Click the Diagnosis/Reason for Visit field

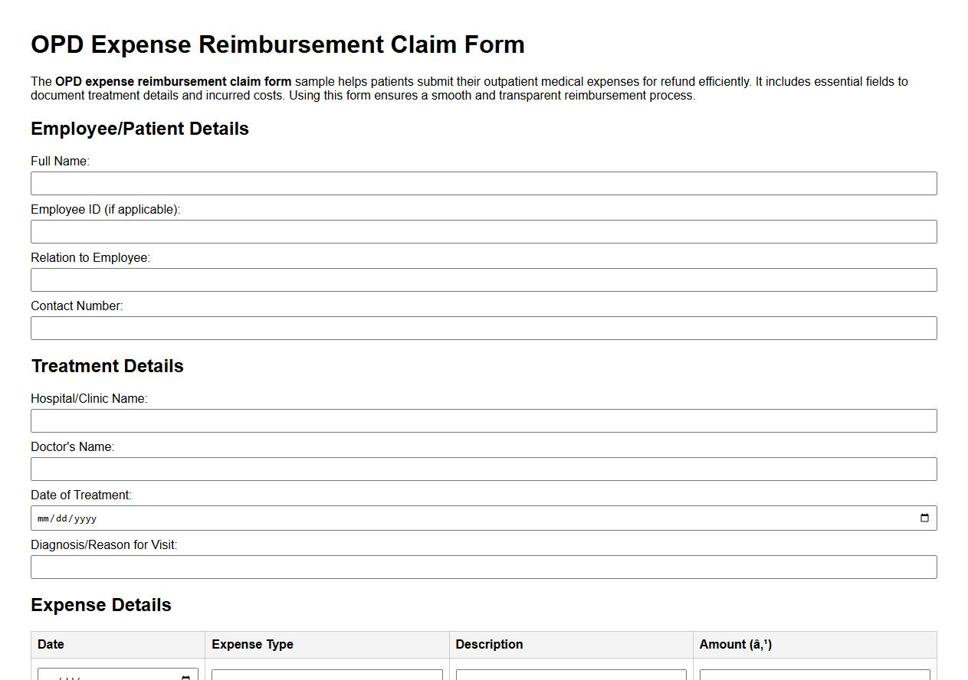(483, 567)
